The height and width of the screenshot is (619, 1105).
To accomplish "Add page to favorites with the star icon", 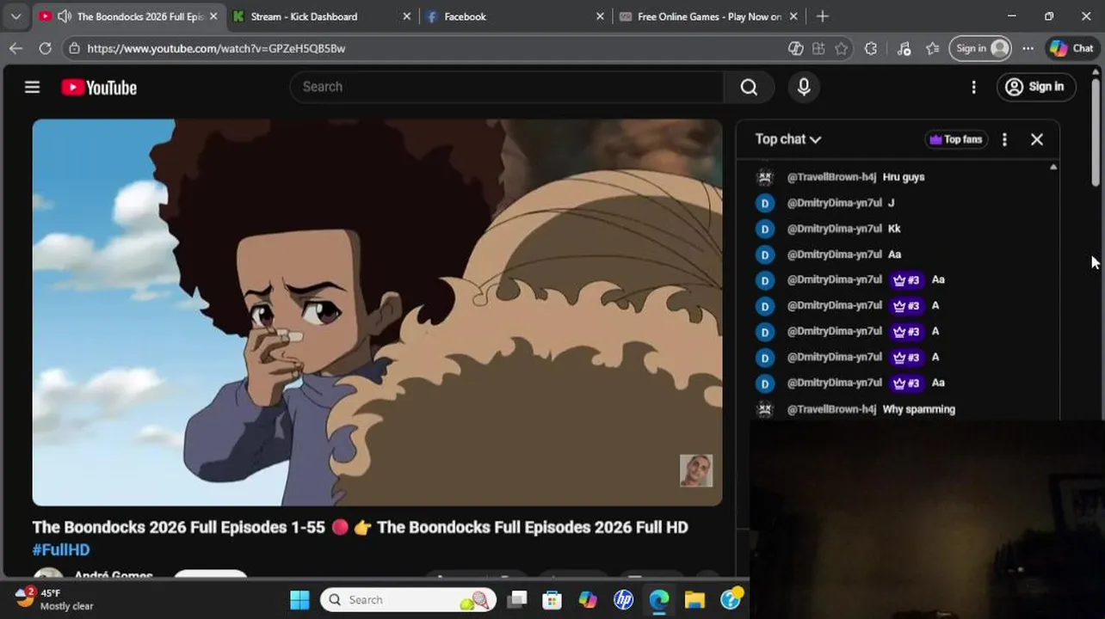I will coord(842,48).
